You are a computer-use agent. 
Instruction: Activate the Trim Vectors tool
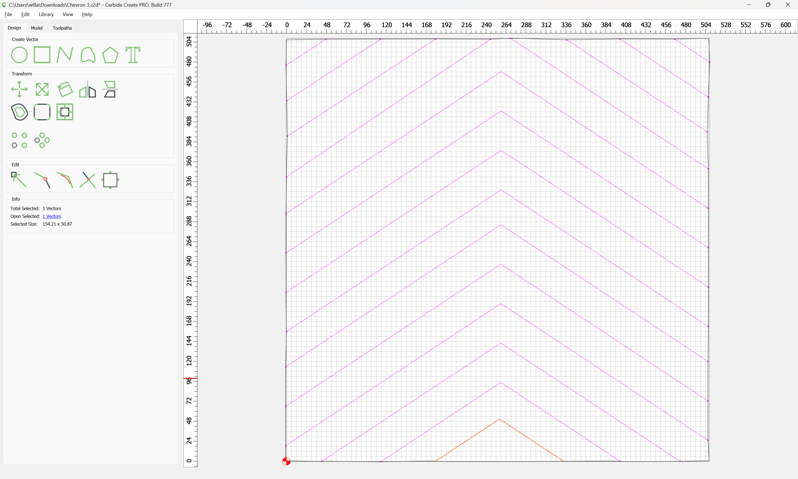(87, 180)
